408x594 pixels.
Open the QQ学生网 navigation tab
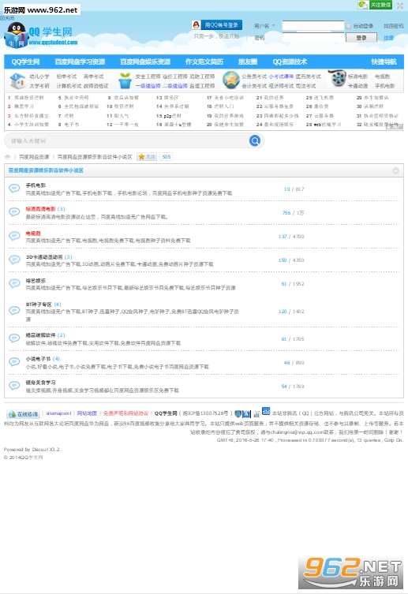tap(25, 62)
